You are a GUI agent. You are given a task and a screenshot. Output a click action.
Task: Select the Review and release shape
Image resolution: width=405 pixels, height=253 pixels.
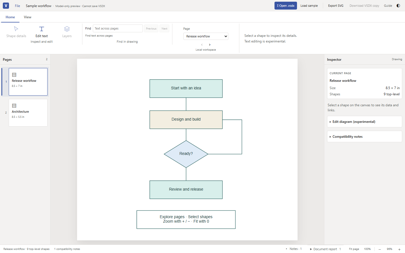186,190
